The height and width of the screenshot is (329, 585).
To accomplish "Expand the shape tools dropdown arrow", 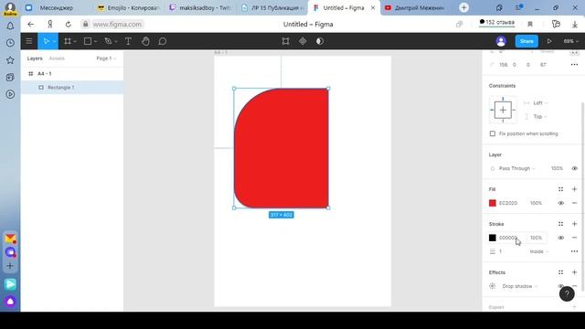I will coord(95,41).
